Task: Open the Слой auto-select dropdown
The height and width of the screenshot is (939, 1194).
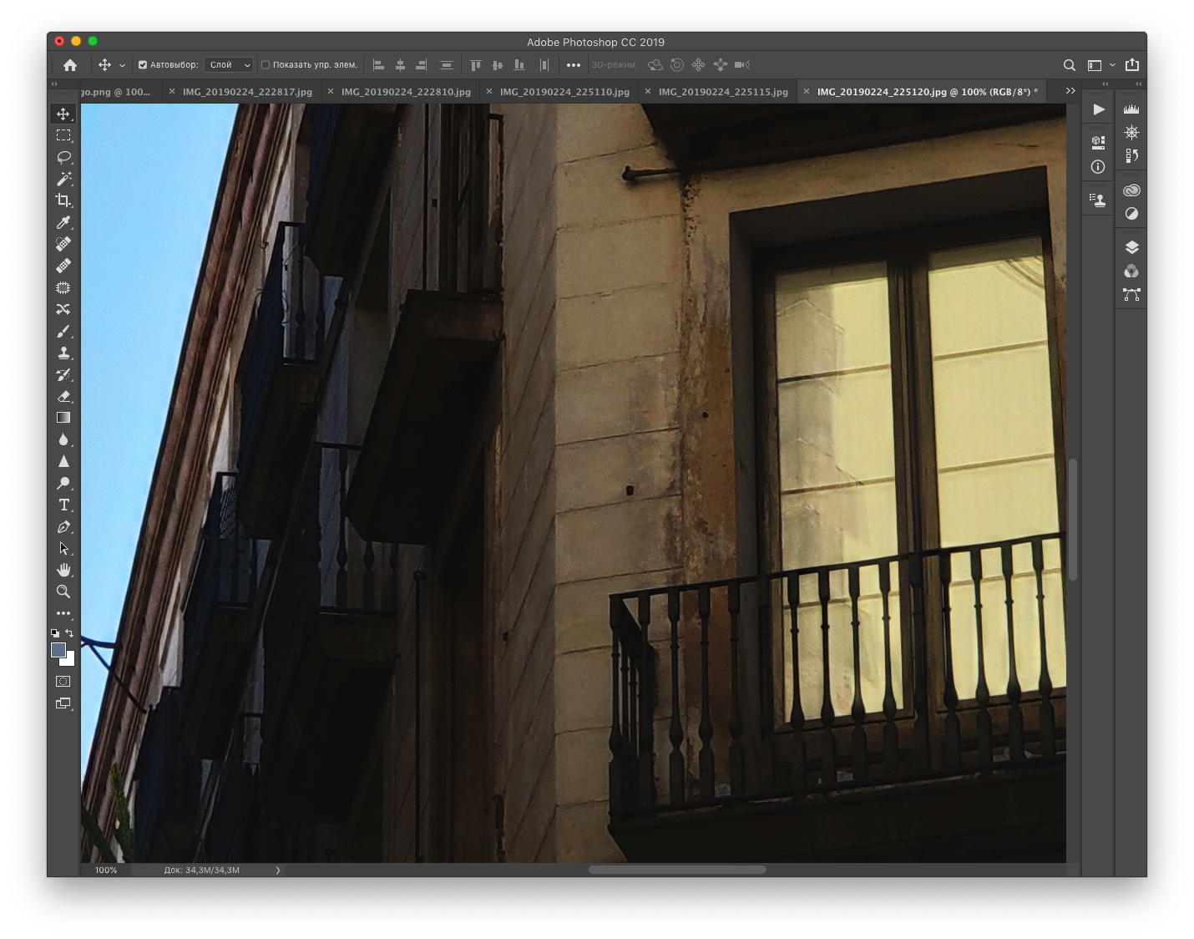Action: [x=229, y=65]
